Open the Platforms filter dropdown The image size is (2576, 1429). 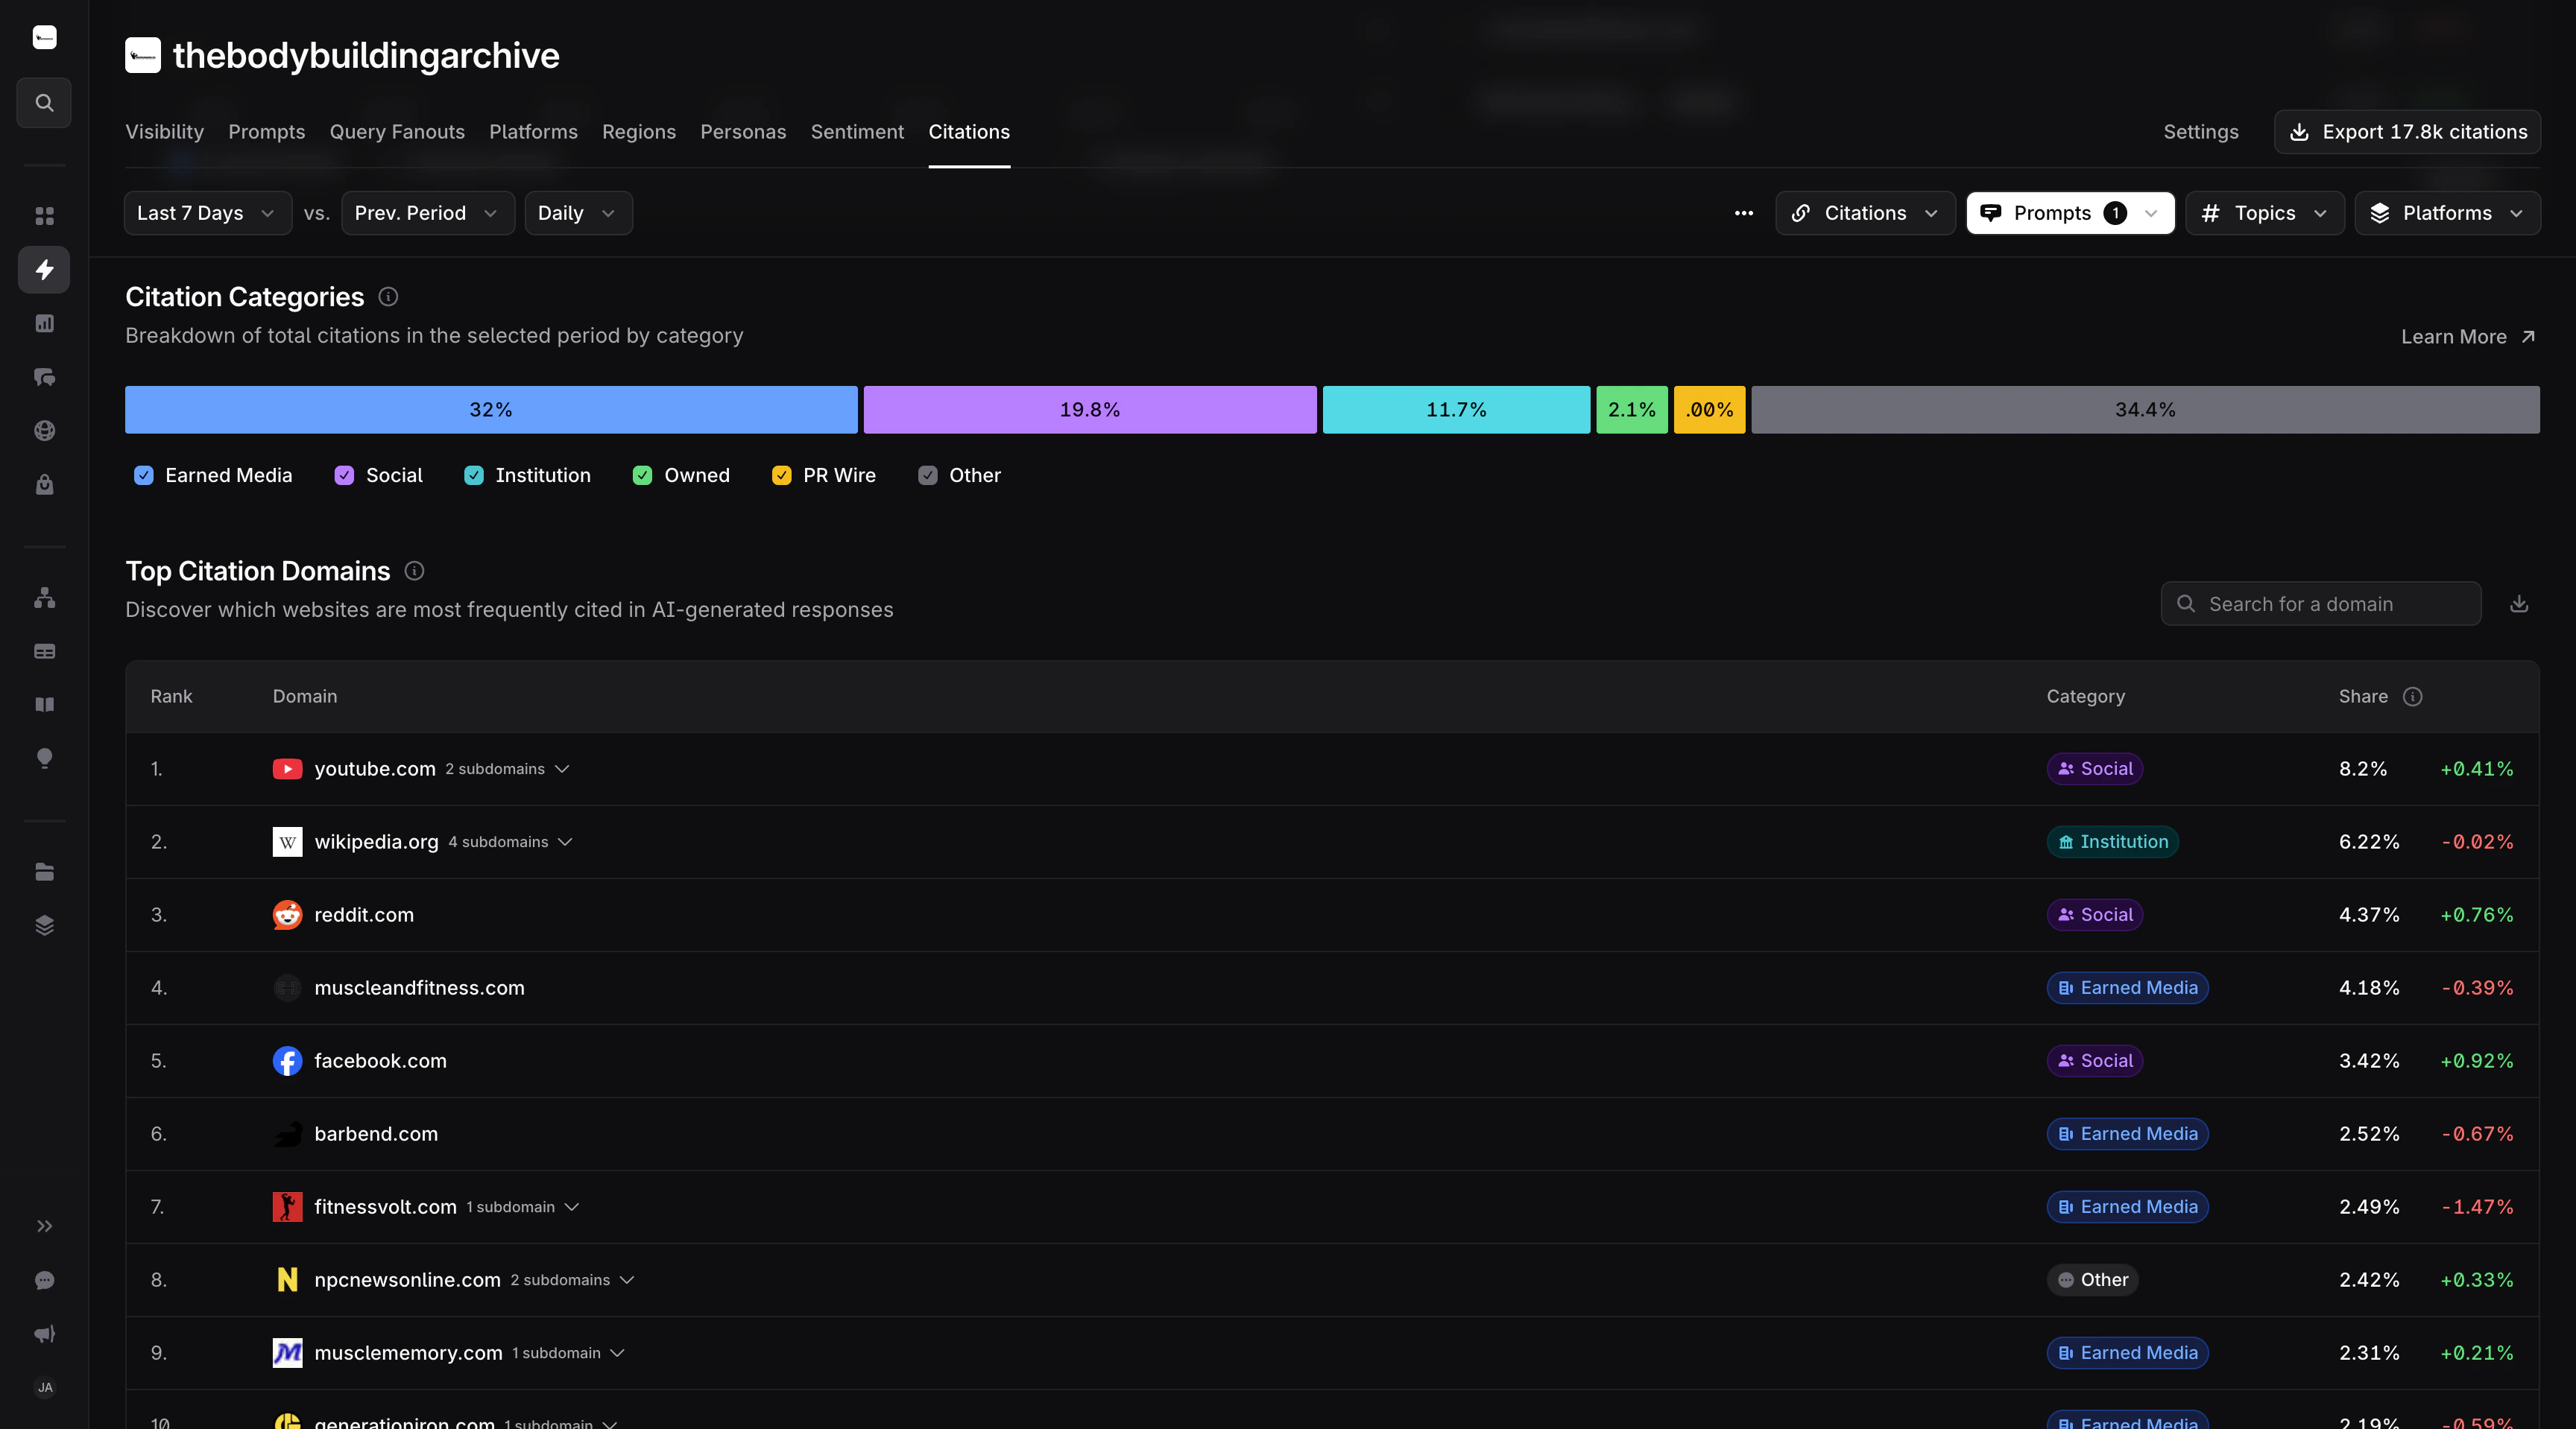pyautogui.click(x=2448, y=213)
